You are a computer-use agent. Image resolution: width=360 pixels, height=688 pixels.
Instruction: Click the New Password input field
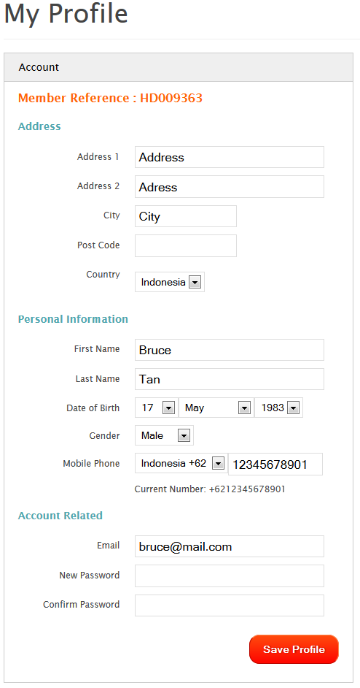(230, 576)
